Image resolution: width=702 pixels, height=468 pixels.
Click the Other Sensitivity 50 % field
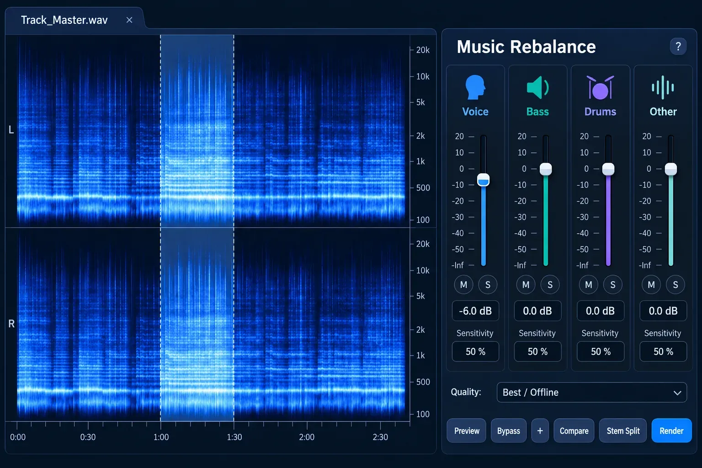663,351
